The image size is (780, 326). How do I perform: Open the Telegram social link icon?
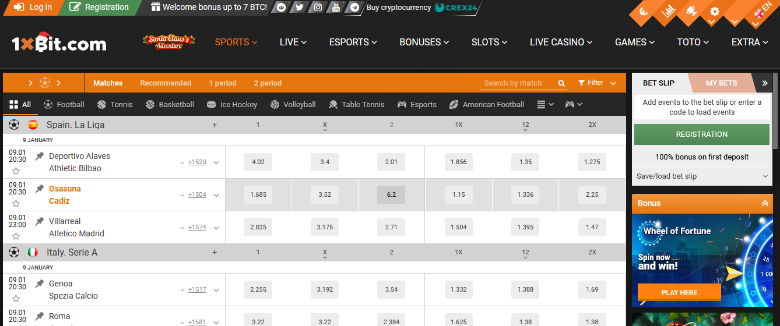click(354, 8)
